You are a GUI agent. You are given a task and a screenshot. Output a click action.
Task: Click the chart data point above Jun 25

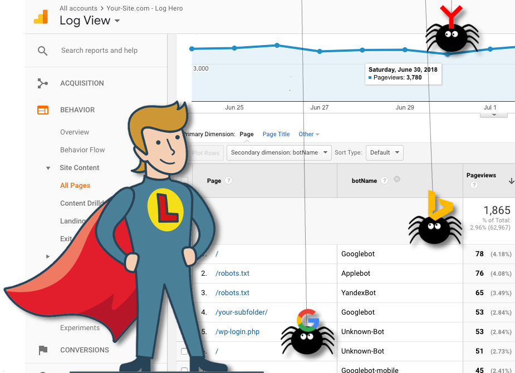point(234,48)
